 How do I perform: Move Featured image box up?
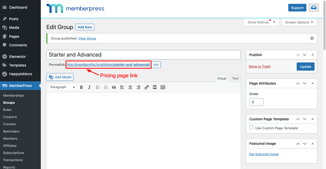pyautogui.click(x=298, y=144)
